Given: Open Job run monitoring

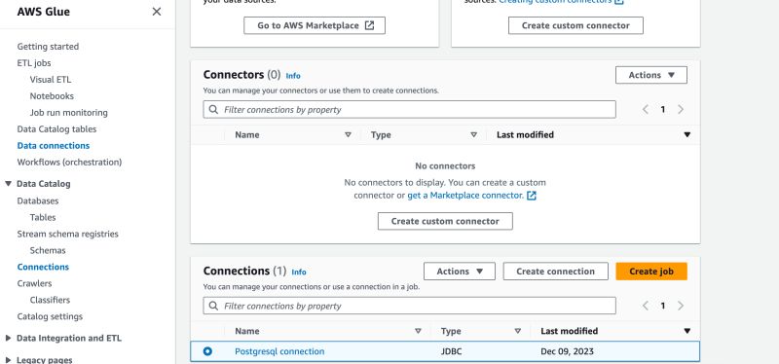Looking at the screenshot, I should 68,113.
